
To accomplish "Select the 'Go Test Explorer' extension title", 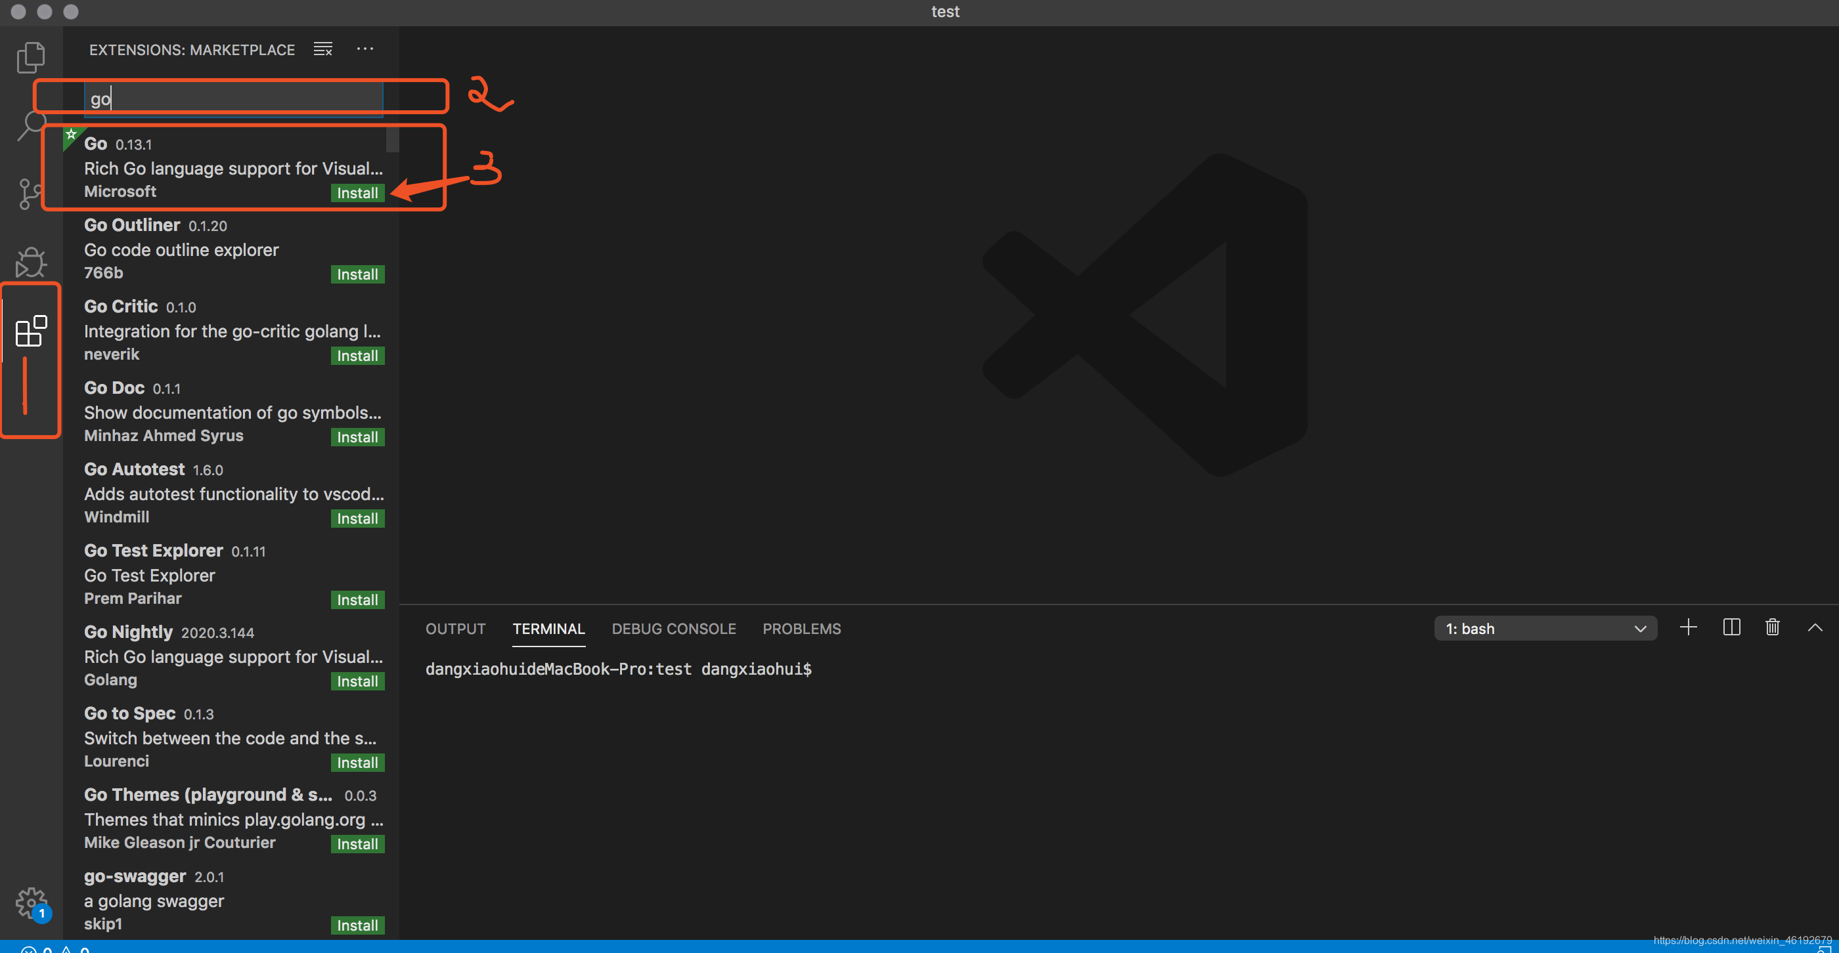I will 154,551.
